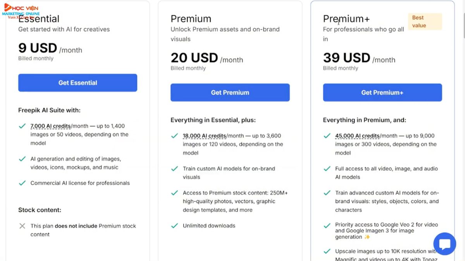
Task: Click checkmark next to Train custom AI models
Action: click(x=175, y=169)
